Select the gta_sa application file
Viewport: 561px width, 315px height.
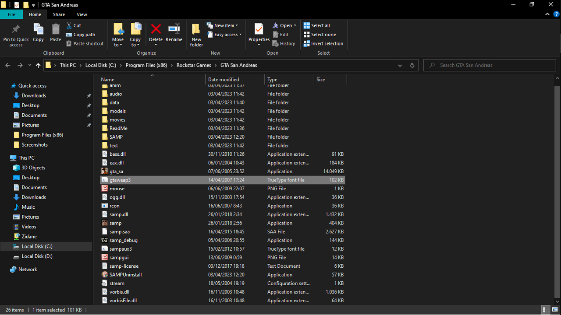222,171
